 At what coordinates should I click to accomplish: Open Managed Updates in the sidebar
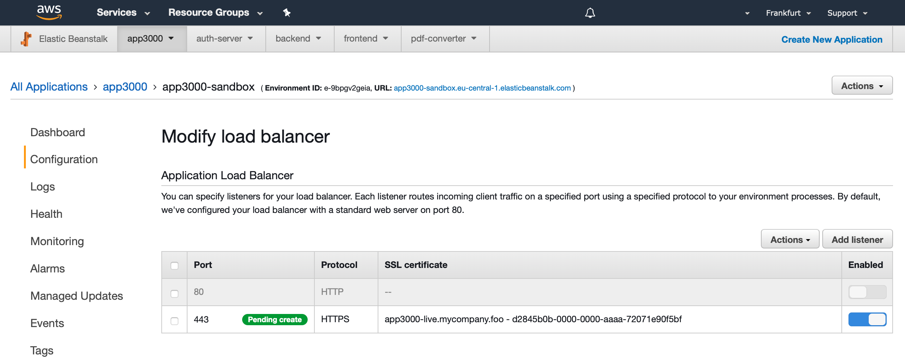click(x=77, y=296)
